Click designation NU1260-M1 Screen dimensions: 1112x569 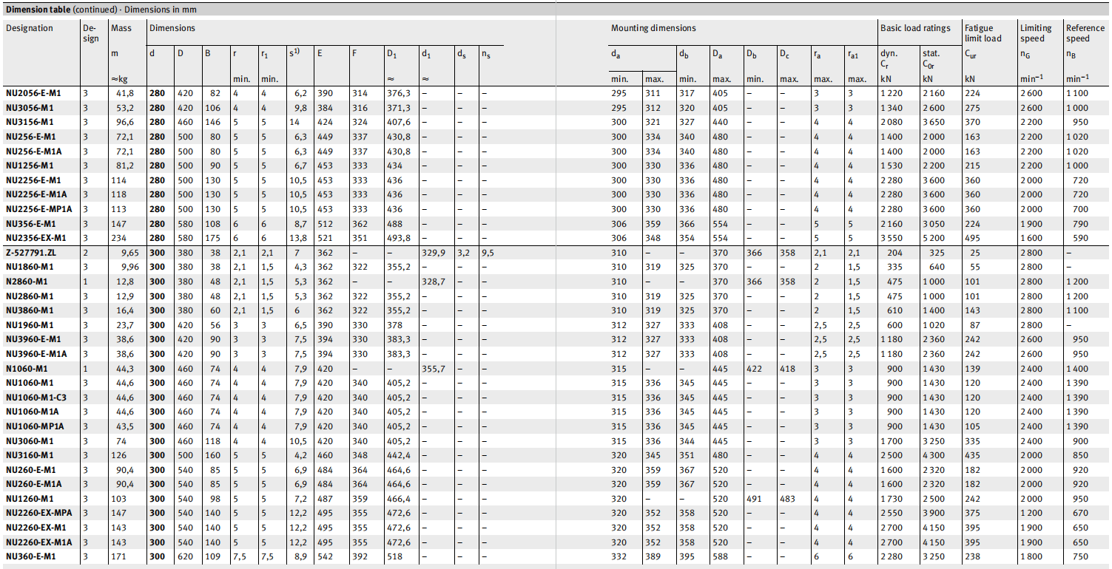(x=29, y=499)
